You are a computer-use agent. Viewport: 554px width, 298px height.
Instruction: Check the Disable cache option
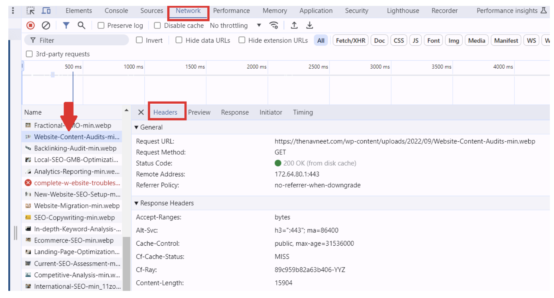coord(157,26)
